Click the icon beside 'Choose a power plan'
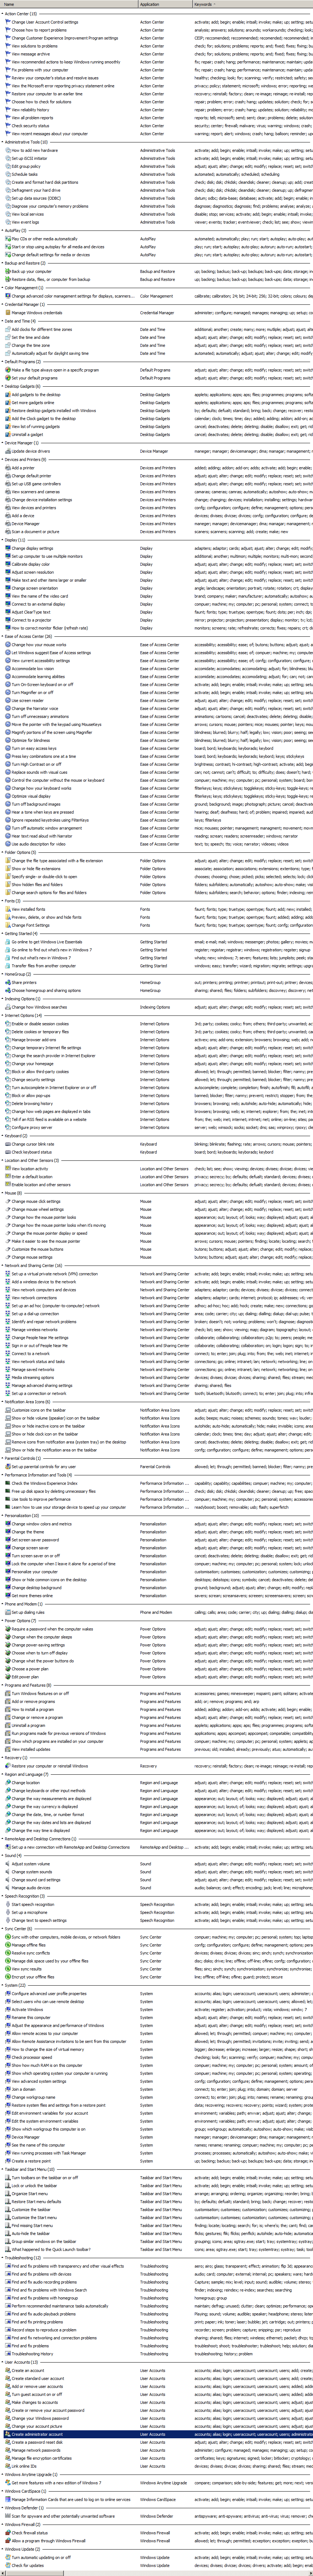This screenshot has width=313, height=2576. click(x=8, y=1668)
